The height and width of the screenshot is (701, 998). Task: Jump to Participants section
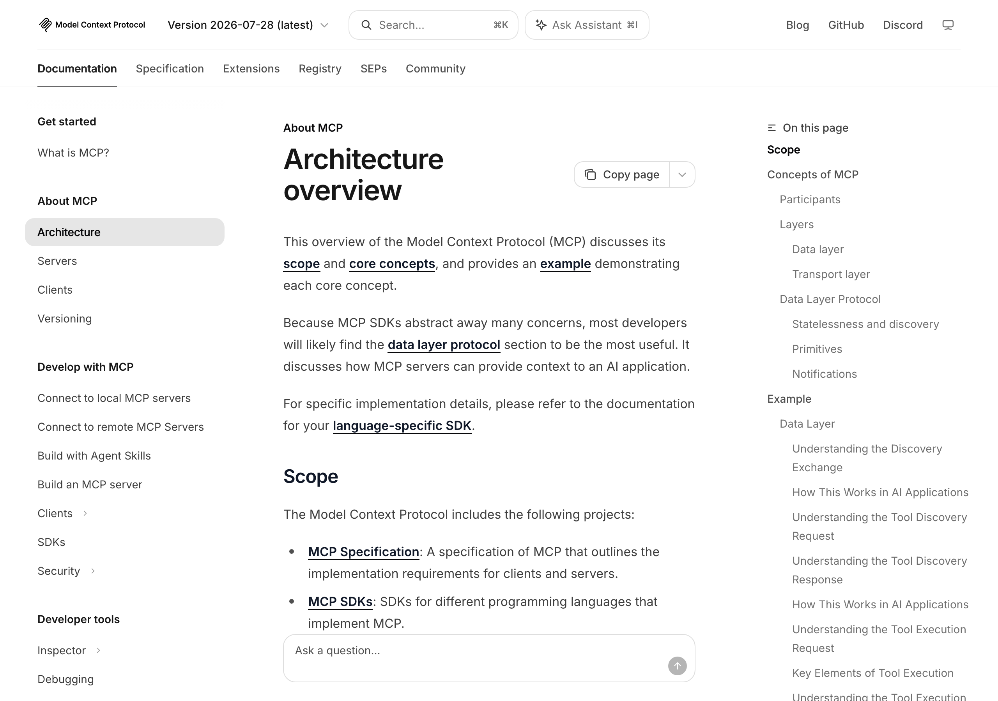[x=810, y=200]
